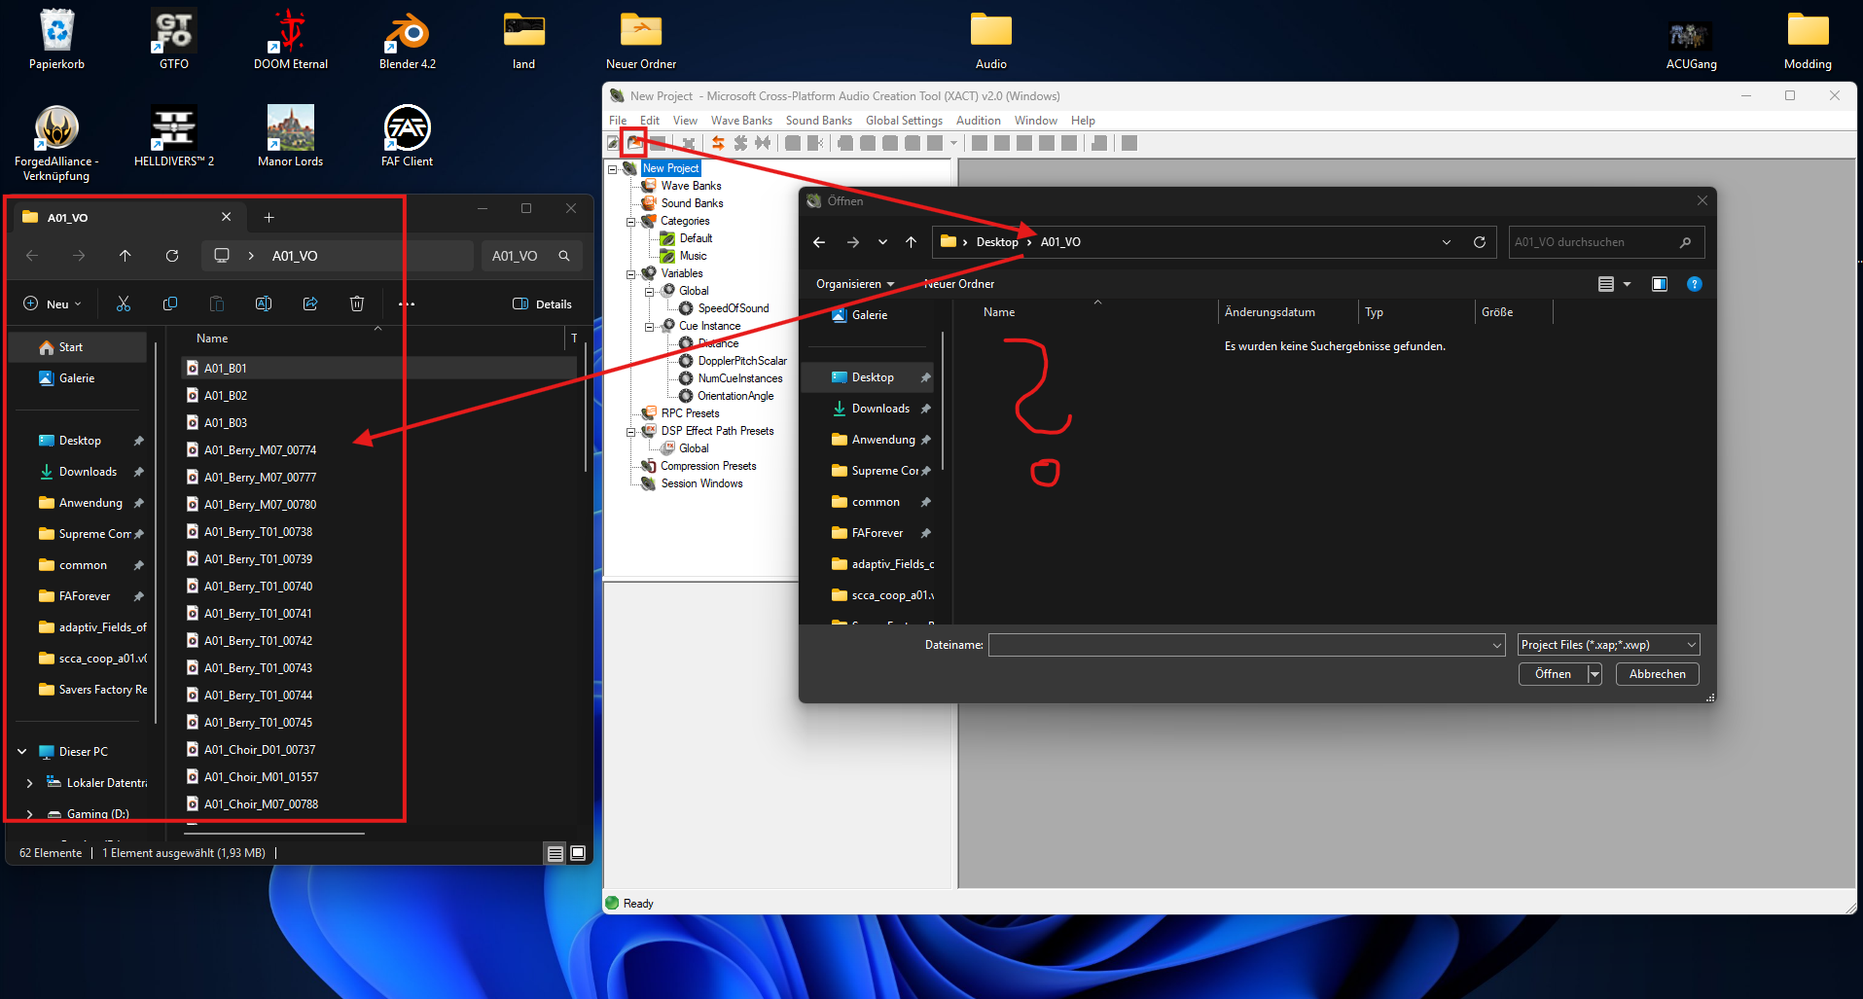This screenshot has height=999, width=1863.
Task: Sort by the Änderungsdatum column header
Action: (1270, 312)
